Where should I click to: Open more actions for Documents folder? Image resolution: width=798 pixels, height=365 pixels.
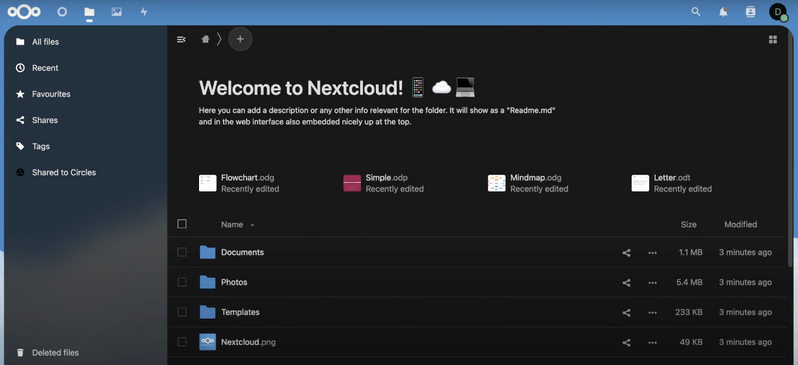pos(653,253)
